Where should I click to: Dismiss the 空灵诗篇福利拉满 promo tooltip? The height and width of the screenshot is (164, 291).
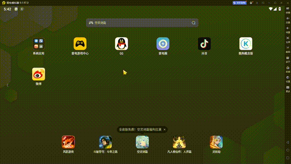pos(165,129)
